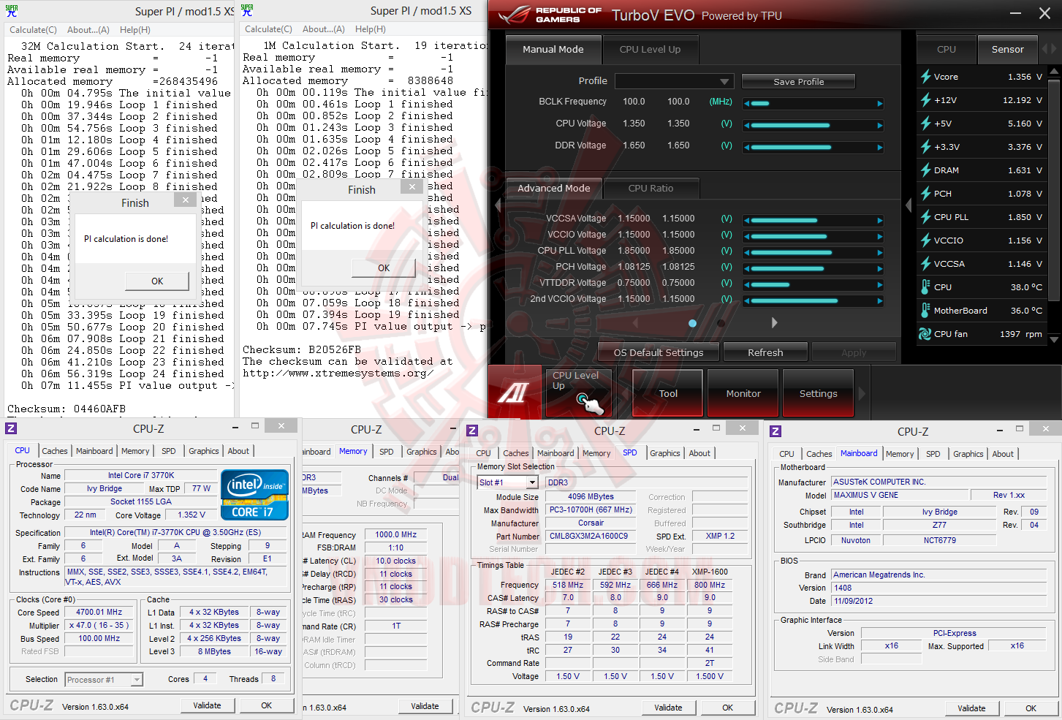Select the second (dark) page dot under the voltage list

(x=721, y=323)
